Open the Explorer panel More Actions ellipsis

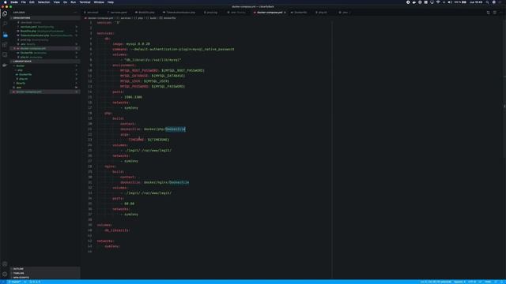click(76, 13)
